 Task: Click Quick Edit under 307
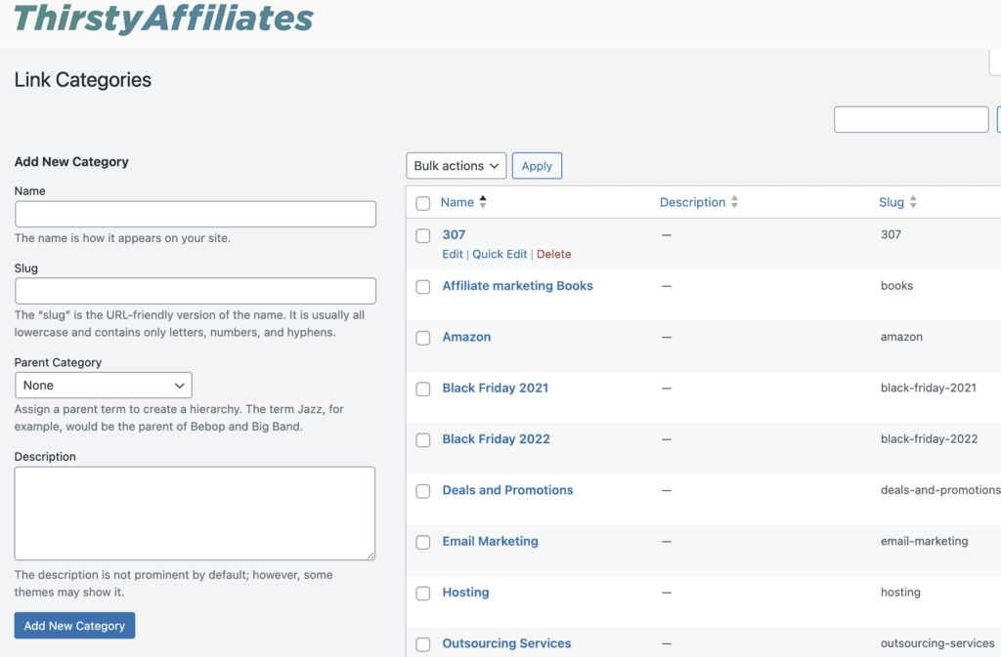[500, 254]
